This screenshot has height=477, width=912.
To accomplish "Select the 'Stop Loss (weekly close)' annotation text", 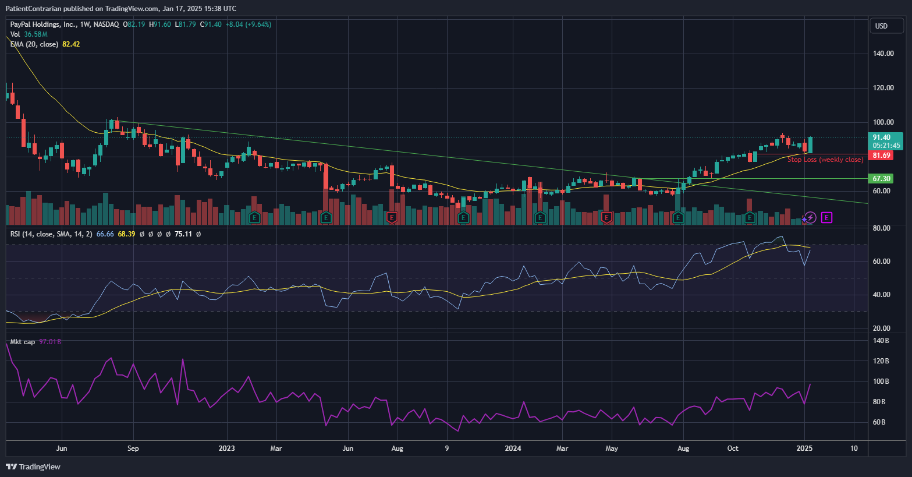I will click(x=825, y=160).
